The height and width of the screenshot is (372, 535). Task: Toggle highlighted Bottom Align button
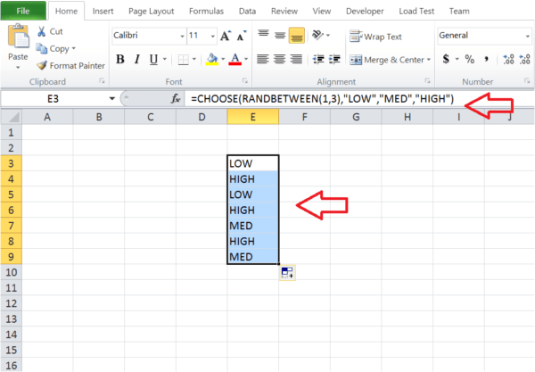(297, 35)
